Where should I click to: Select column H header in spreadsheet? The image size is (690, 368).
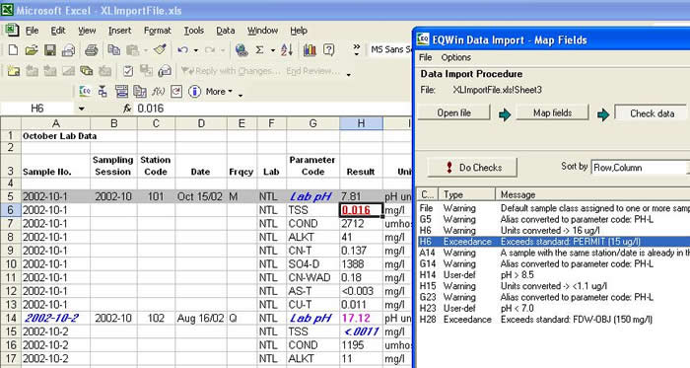pos(361,123)
